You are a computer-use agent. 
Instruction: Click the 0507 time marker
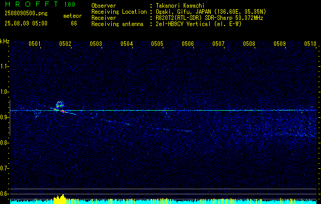218,43
